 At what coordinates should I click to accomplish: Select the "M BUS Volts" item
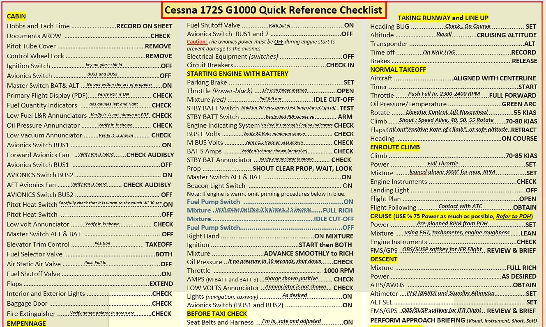tap(270, 143)
